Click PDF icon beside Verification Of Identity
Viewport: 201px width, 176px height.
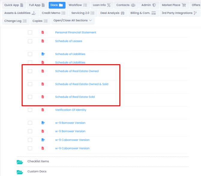(43, 110)
